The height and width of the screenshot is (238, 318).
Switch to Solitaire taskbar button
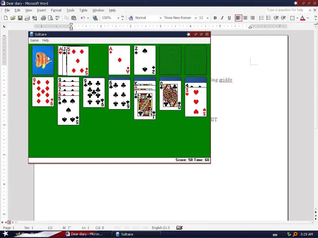[x=136, y=234]
